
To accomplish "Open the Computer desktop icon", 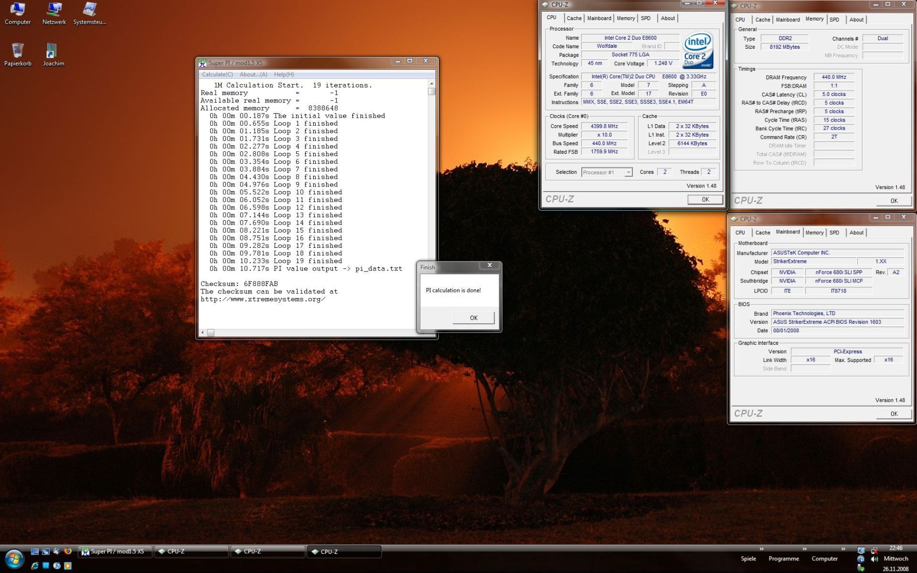I will 18,14.
